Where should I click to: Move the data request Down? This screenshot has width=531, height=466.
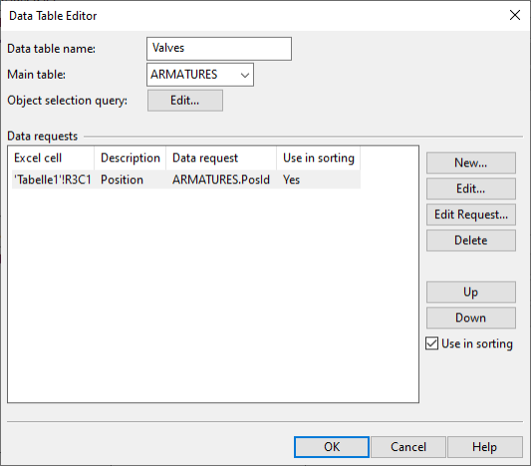coord(471,318)
